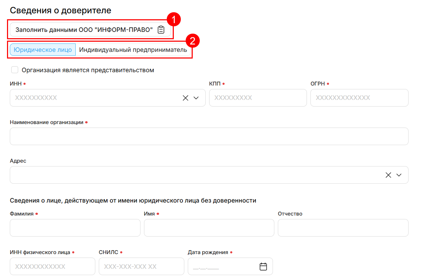Clear the ИНН field with the X icon
425x280 pixels.
pos(185,98)
